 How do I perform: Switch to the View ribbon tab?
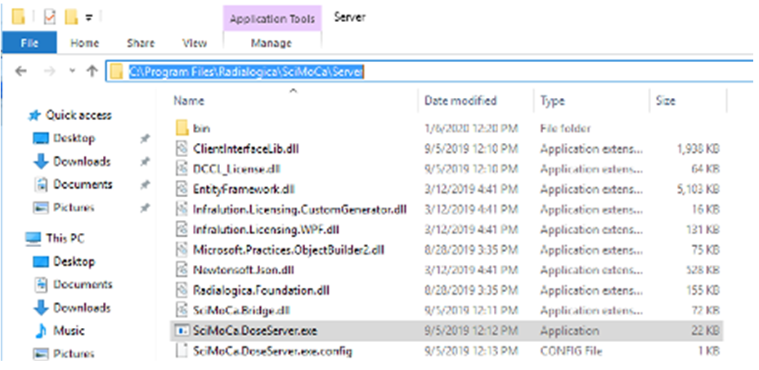tap(194, 43)
